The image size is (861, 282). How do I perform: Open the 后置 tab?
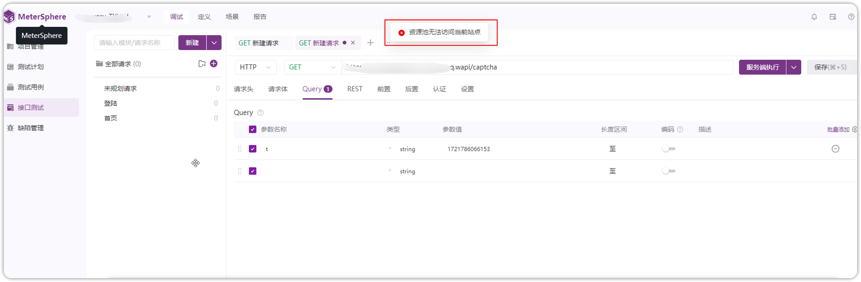click(x=412, y=89)
